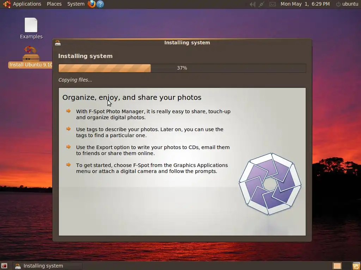This screenshot has height=270, width=361.
Task: Open the System menu
Action: point(76,4)
